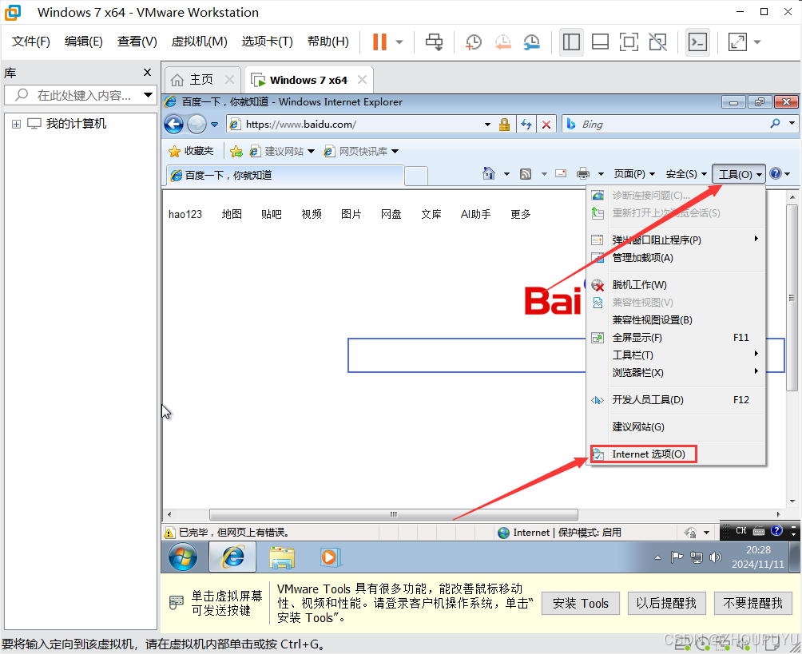Enter VMware full screen mode icon

click(x=629, y=42)
